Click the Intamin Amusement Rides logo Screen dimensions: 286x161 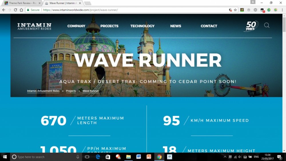coord(34,26)
